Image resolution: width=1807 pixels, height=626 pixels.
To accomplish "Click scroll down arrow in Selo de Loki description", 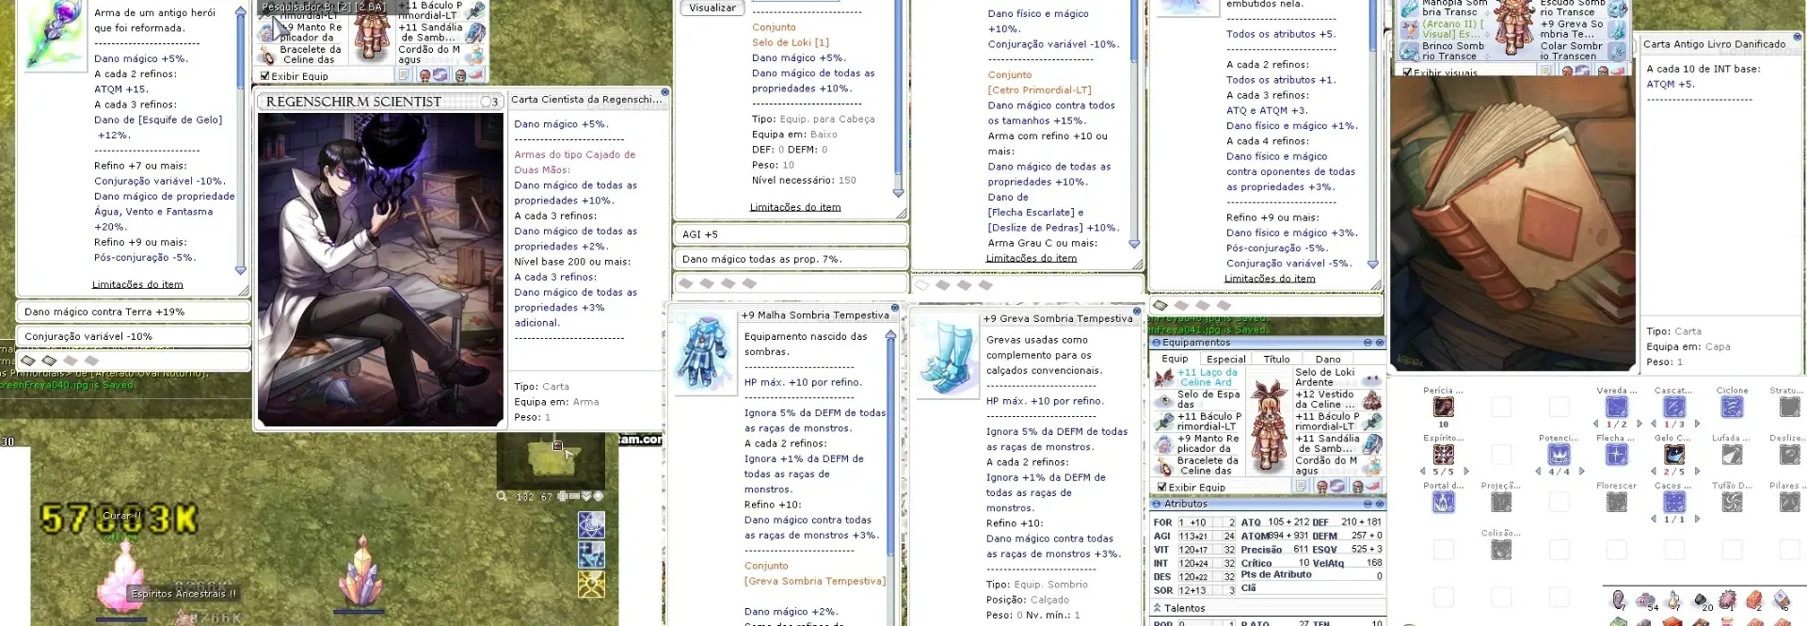I will [899, 192].
